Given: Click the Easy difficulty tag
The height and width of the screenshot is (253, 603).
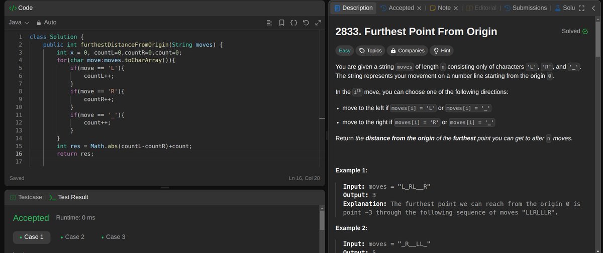Looking at the screenshot, I should [x=345, y=51].
